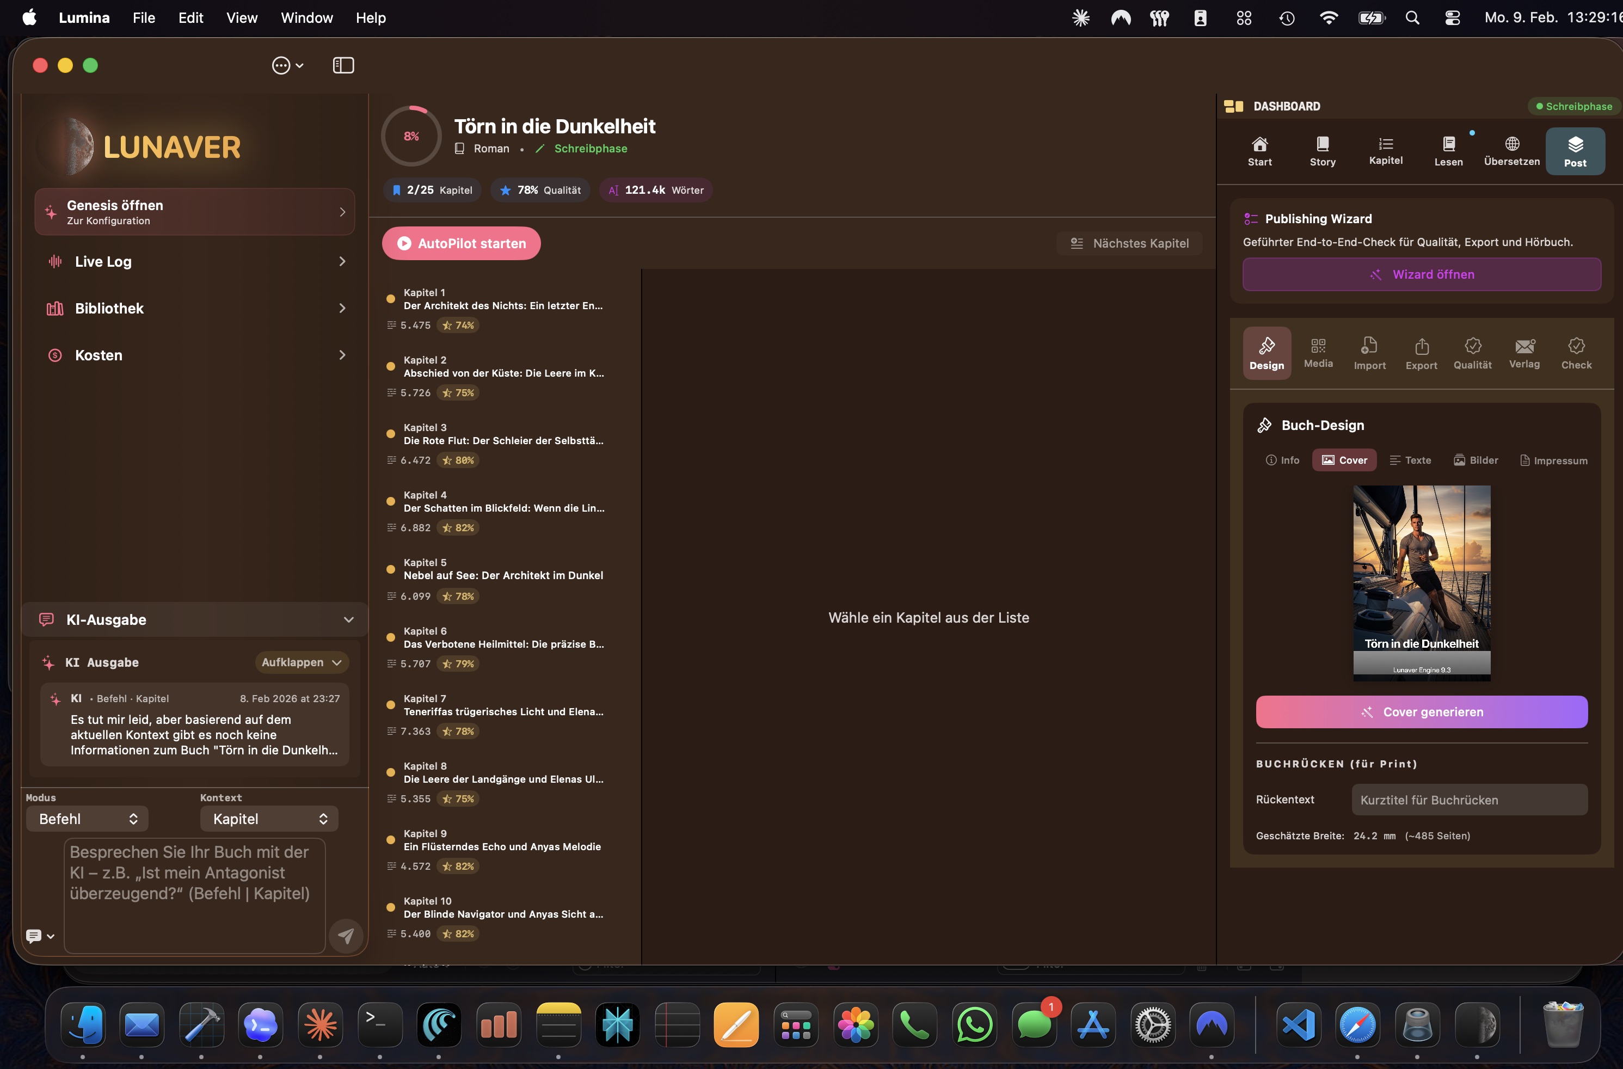Collapse the KI-Ausgabe panel
1623x1069 pixels.
pyautogui.click(x=349, y=619)
